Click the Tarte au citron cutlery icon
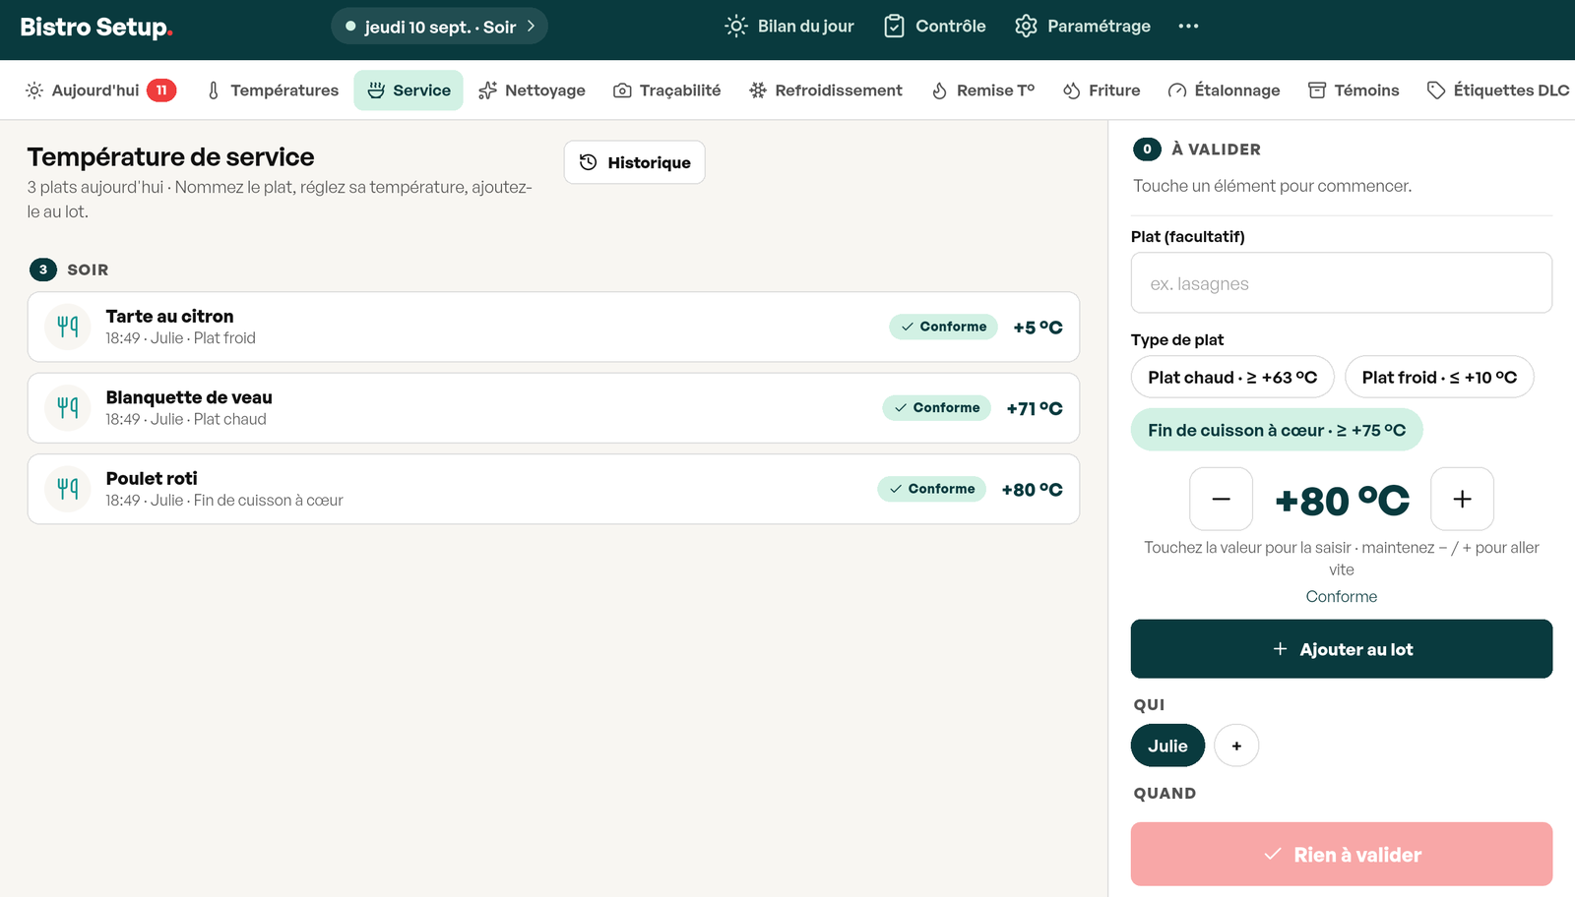 68,327
